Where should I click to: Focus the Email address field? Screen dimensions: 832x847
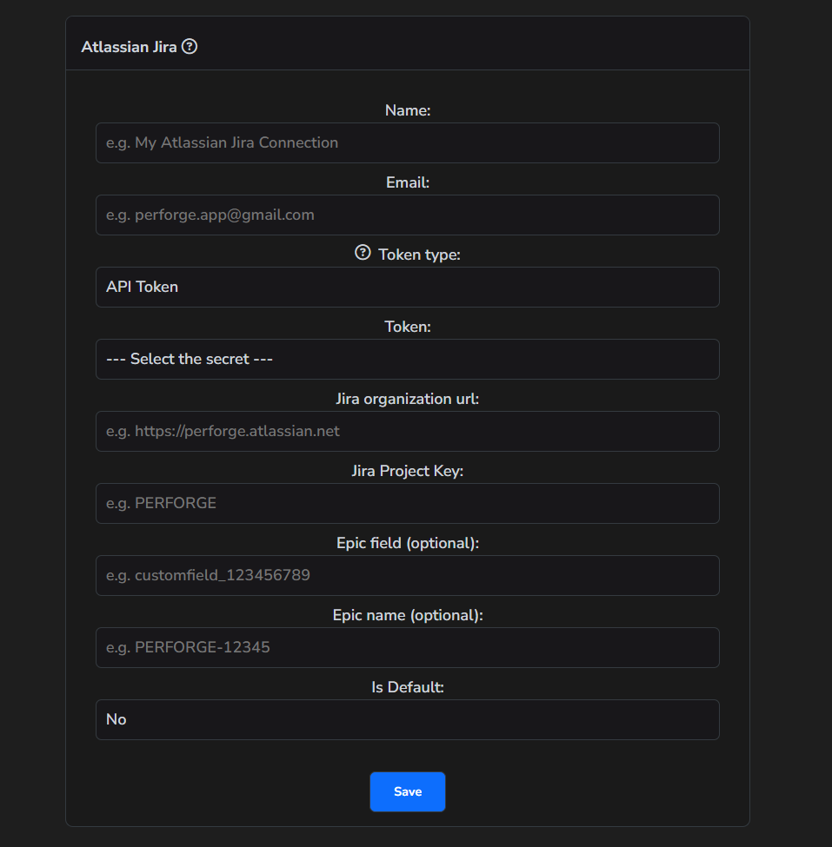[x=407, y=215]
